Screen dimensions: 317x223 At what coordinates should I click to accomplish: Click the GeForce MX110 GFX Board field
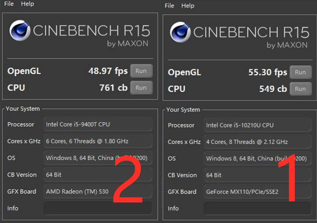click(x=257, y=192)
